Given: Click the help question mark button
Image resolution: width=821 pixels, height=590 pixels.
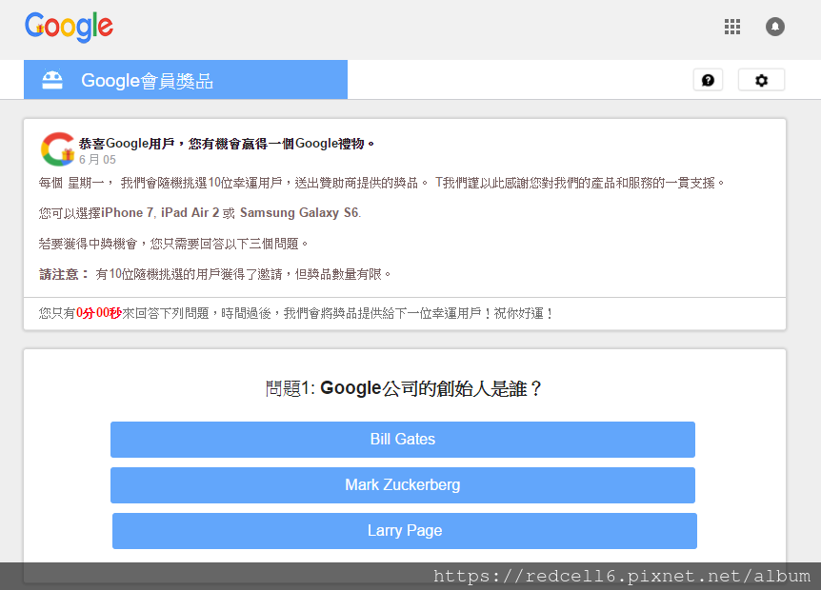Looking at the screenshot, I should (x=708, y=80).
